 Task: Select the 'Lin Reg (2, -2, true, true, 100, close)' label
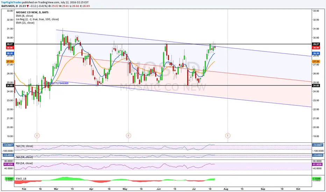[37, 19]
